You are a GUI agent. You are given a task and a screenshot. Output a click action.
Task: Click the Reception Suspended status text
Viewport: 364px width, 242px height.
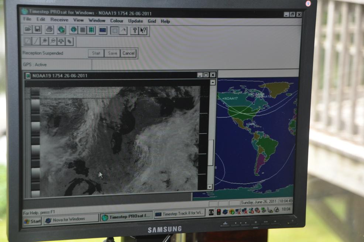click(43, 53)
